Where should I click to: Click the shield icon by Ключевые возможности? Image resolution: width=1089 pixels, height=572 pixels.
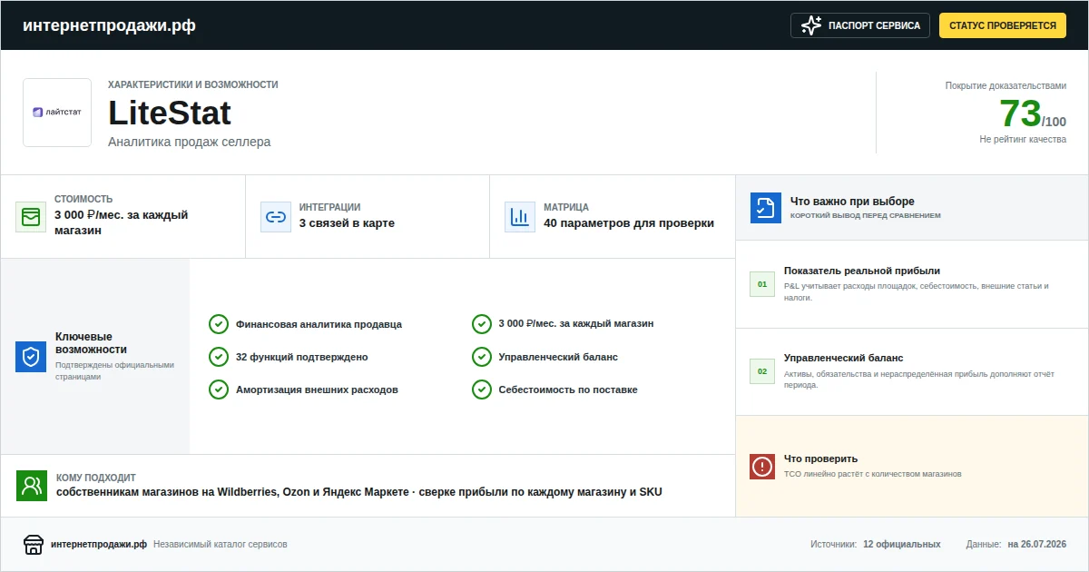coord(31,357)
